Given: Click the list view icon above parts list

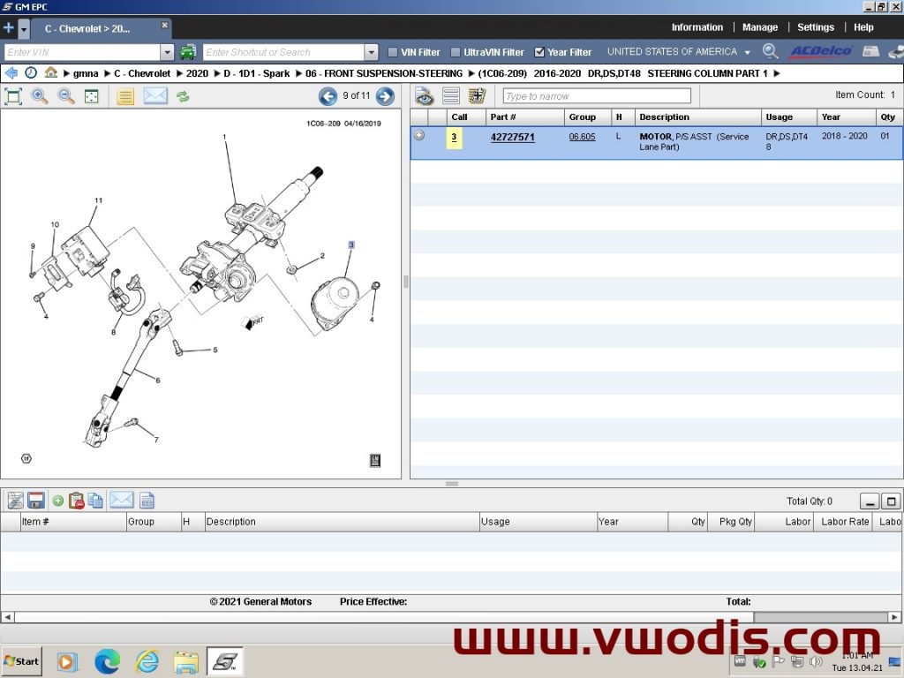Looking at the screenshot, I should tap(451, 96).
